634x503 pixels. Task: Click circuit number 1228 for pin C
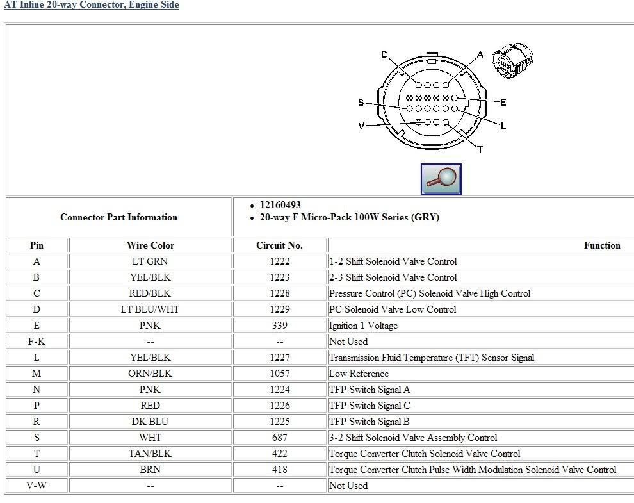tap(279, 293)
